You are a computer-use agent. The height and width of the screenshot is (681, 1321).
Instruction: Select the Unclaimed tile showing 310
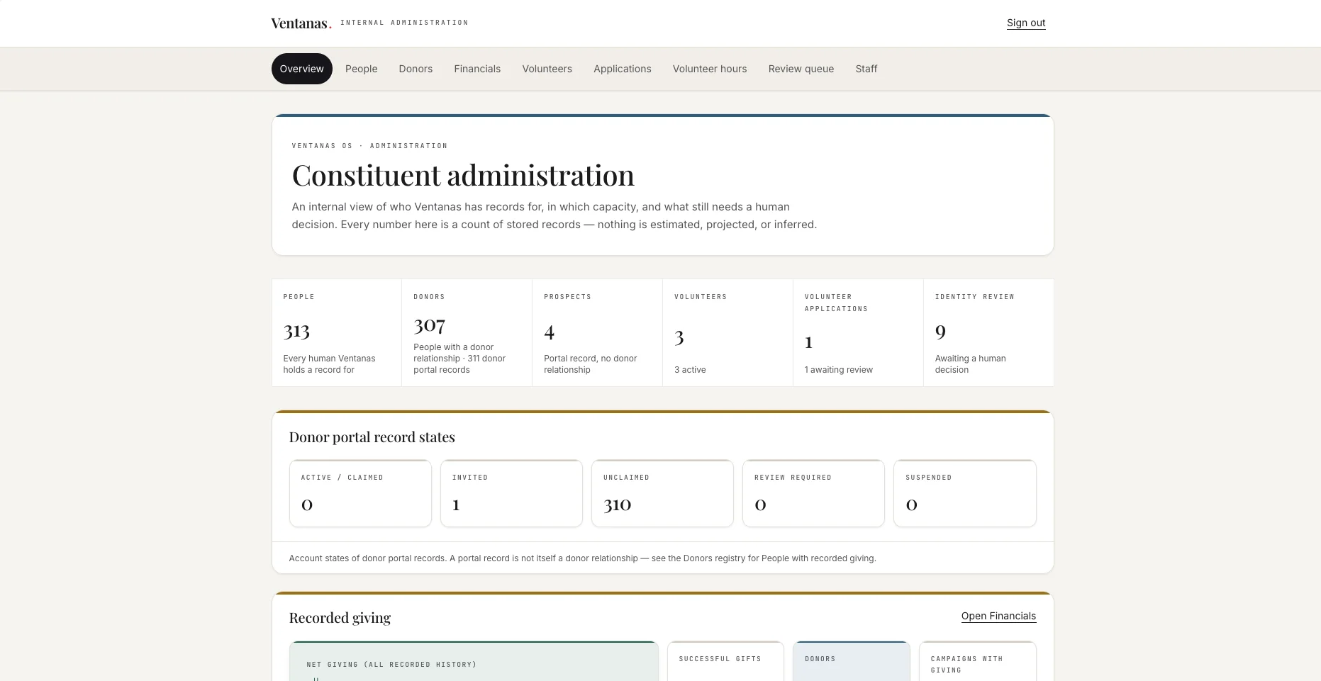662,493
